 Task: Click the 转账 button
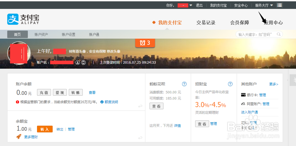[x=76, y=93]
